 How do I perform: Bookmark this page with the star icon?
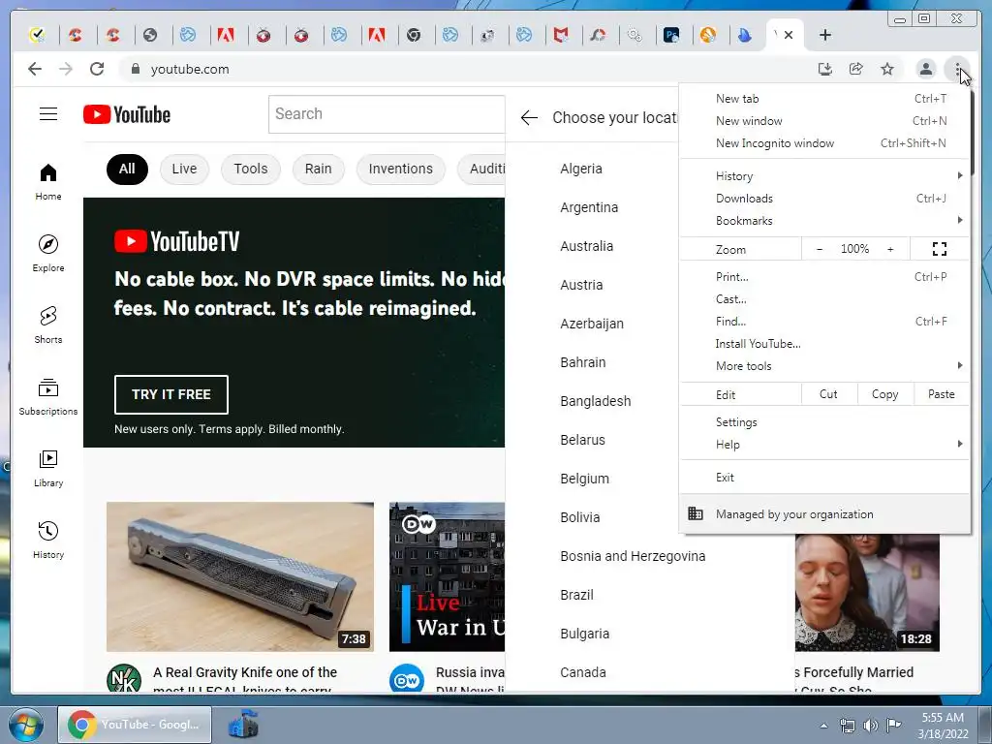tap(887, 69)
